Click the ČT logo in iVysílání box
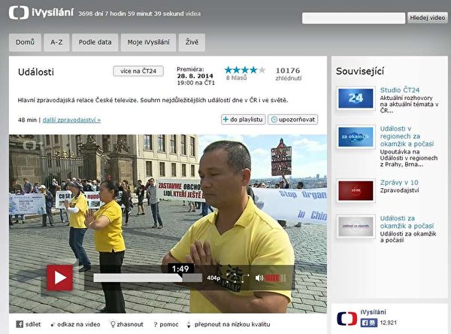 pos(347,318)
